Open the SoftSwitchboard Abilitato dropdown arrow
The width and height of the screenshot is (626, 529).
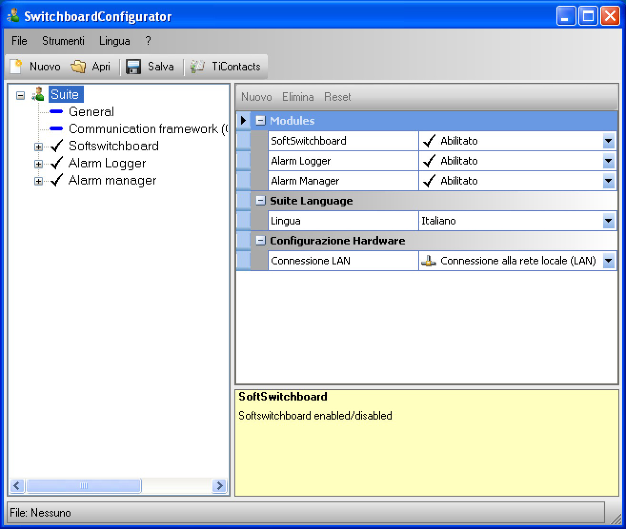click(608, 141)
